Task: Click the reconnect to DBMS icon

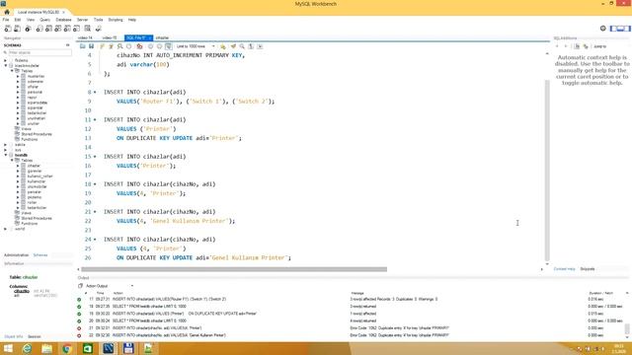Action: coord(99,29)
